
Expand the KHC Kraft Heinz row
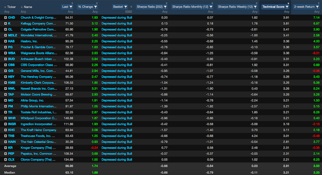click(6, 130)
